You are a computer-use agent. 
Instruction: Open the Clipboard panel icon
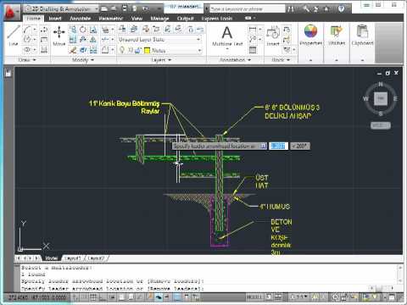coord(362,35)
